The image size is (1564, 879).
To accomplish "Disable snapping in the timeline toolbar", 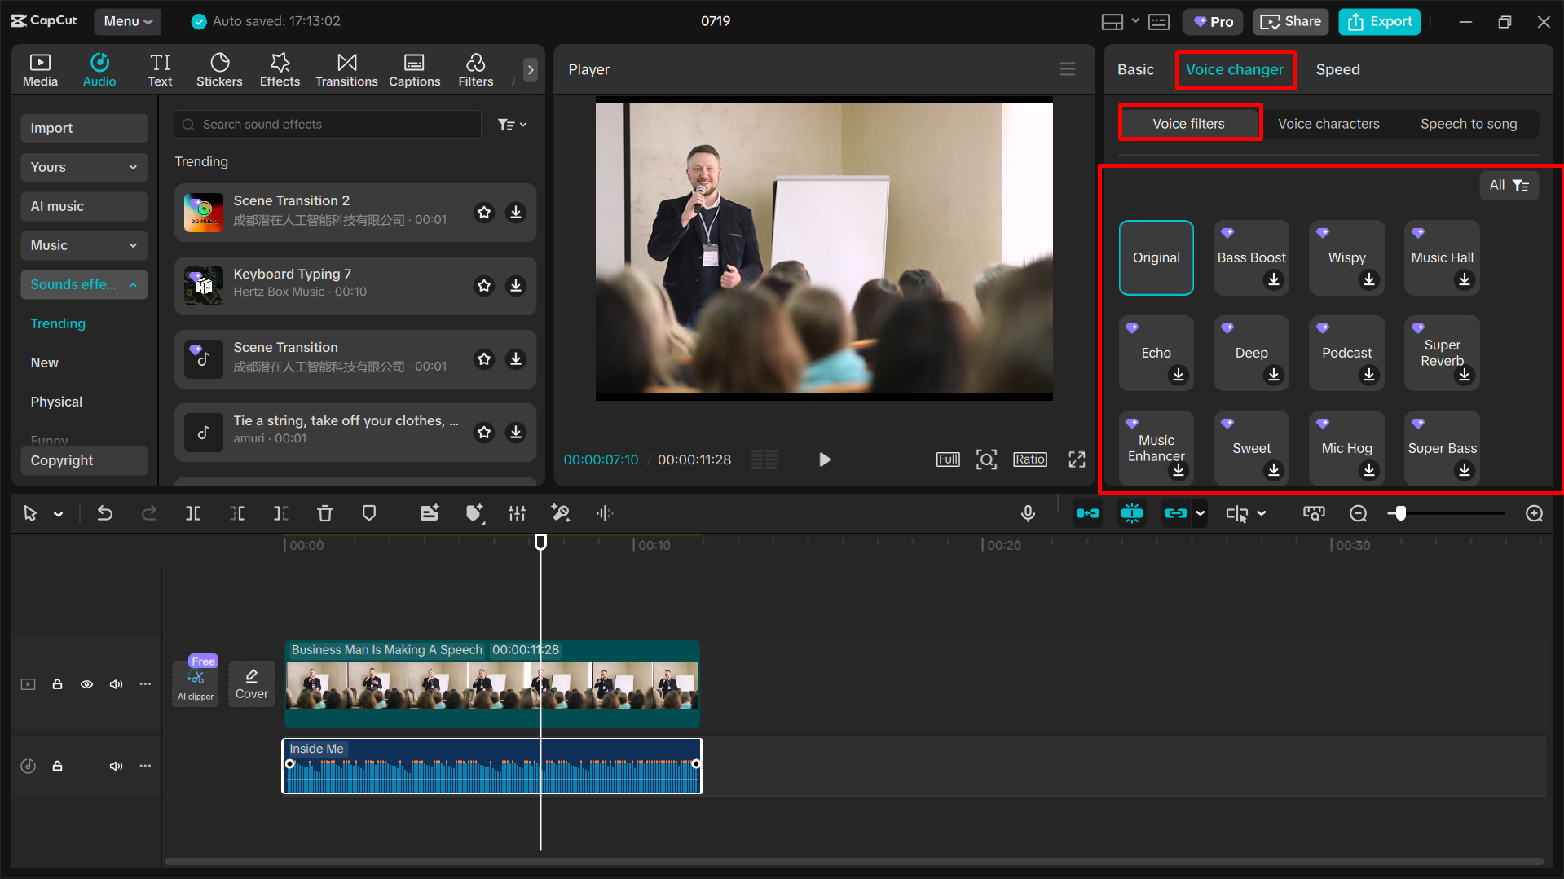I will click(1132, 513).
